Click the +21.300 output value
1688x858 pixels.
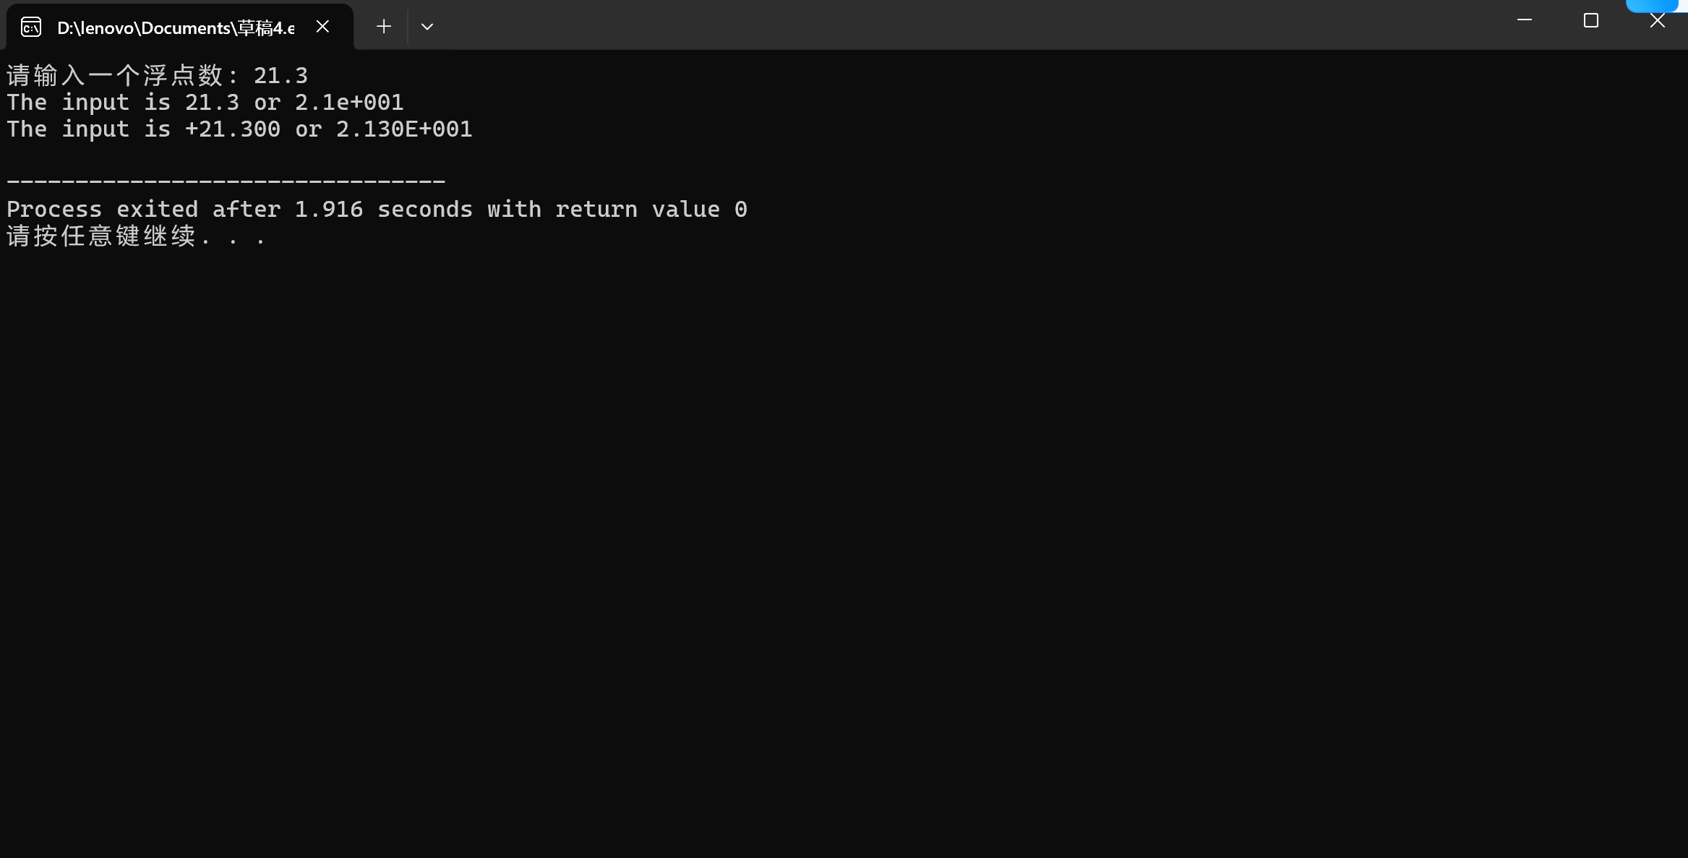pos(232,129)
